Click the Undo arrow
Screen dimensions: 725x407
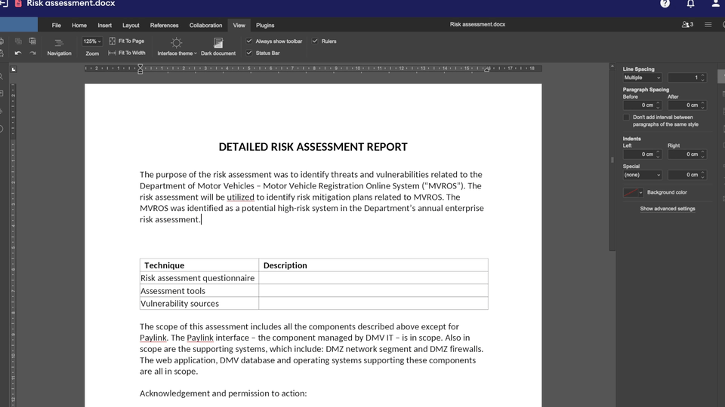pos(18,54)
